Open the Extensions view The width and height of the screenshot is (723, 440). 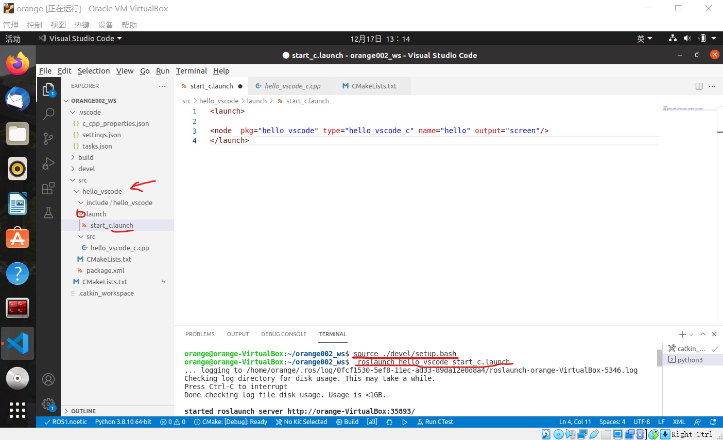48,188
